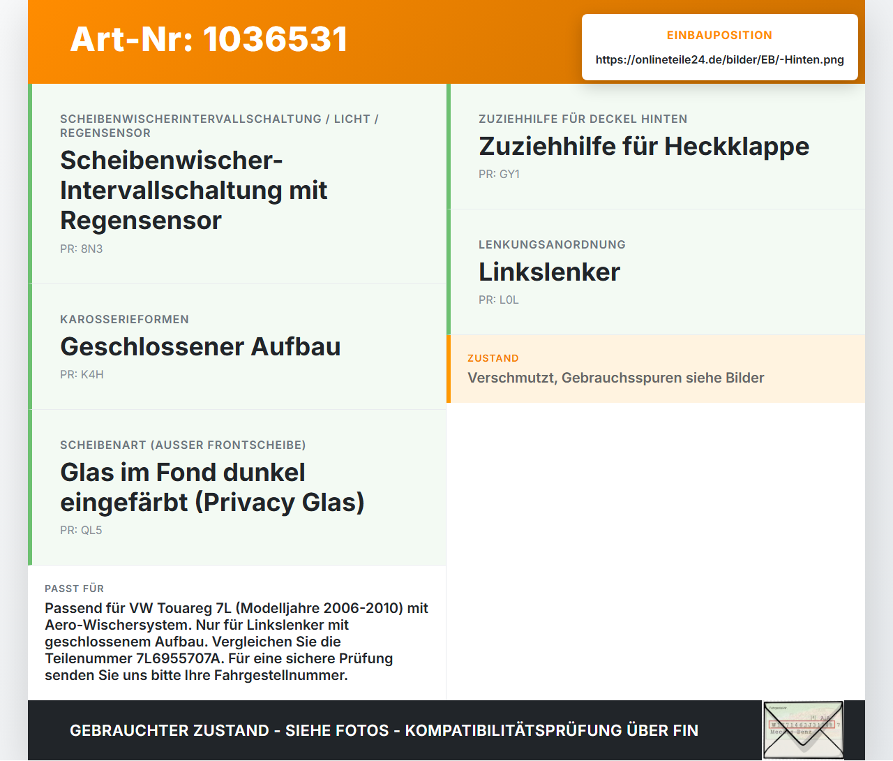Click the ZUSTAND label
This screenshot has height=761, width=893.
pyautogui.click(x=493, y=358)
